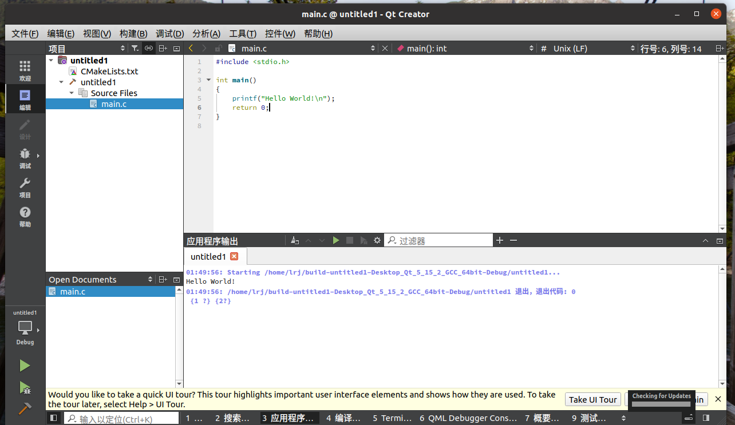Image resolution: width=735 pixels, height=425 pixels.
Task: Open the 调试(D) menu
Action: (x=170, y=34)
